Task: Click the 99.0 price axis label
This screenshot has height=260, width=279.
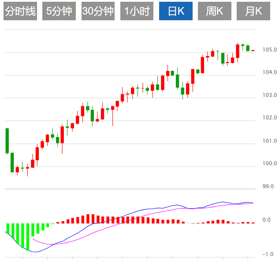Action: (268, 187)
